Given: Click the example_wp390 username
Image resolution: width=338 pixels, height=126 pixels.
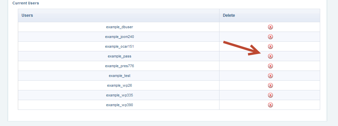Looking at the screenshot, I should pos(120,105).
